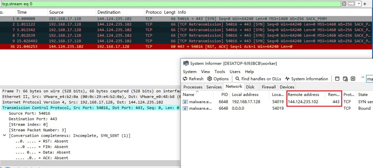Switch to the Processes tab

[193, 87]
